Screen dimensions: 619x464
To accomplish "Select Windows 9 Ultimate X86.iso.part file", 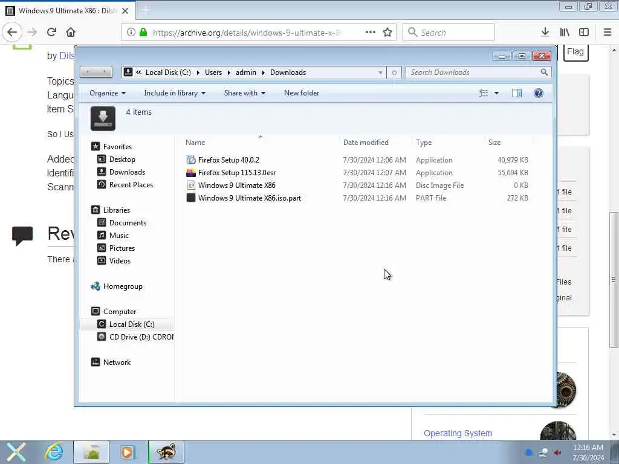I will (x=250, y=198).
